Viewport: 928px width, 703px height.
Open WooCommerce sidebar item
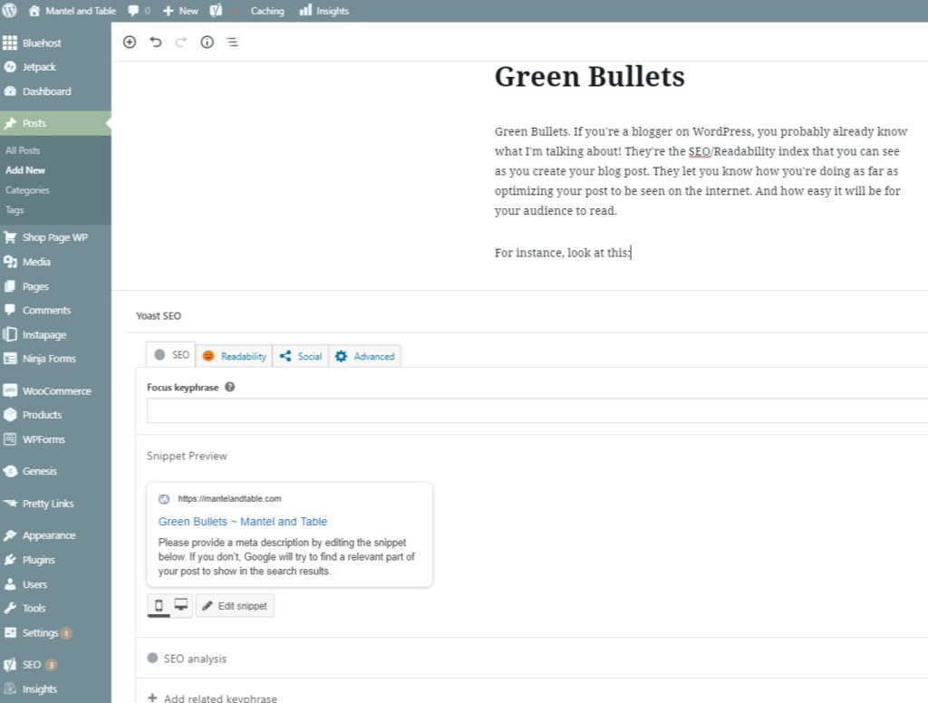[55, 390]
